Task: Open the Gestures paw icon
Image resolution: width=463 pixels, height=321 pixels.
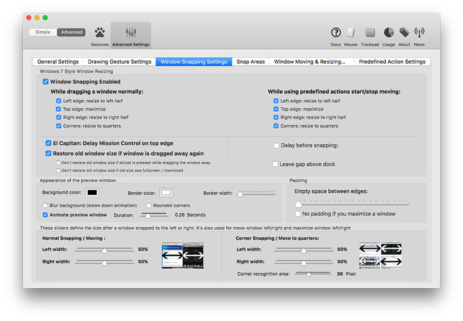Action: pyautogui.click(x=99, y=33)
